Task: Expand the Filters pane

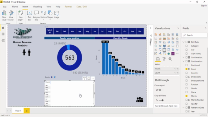Action: [150, 28]
